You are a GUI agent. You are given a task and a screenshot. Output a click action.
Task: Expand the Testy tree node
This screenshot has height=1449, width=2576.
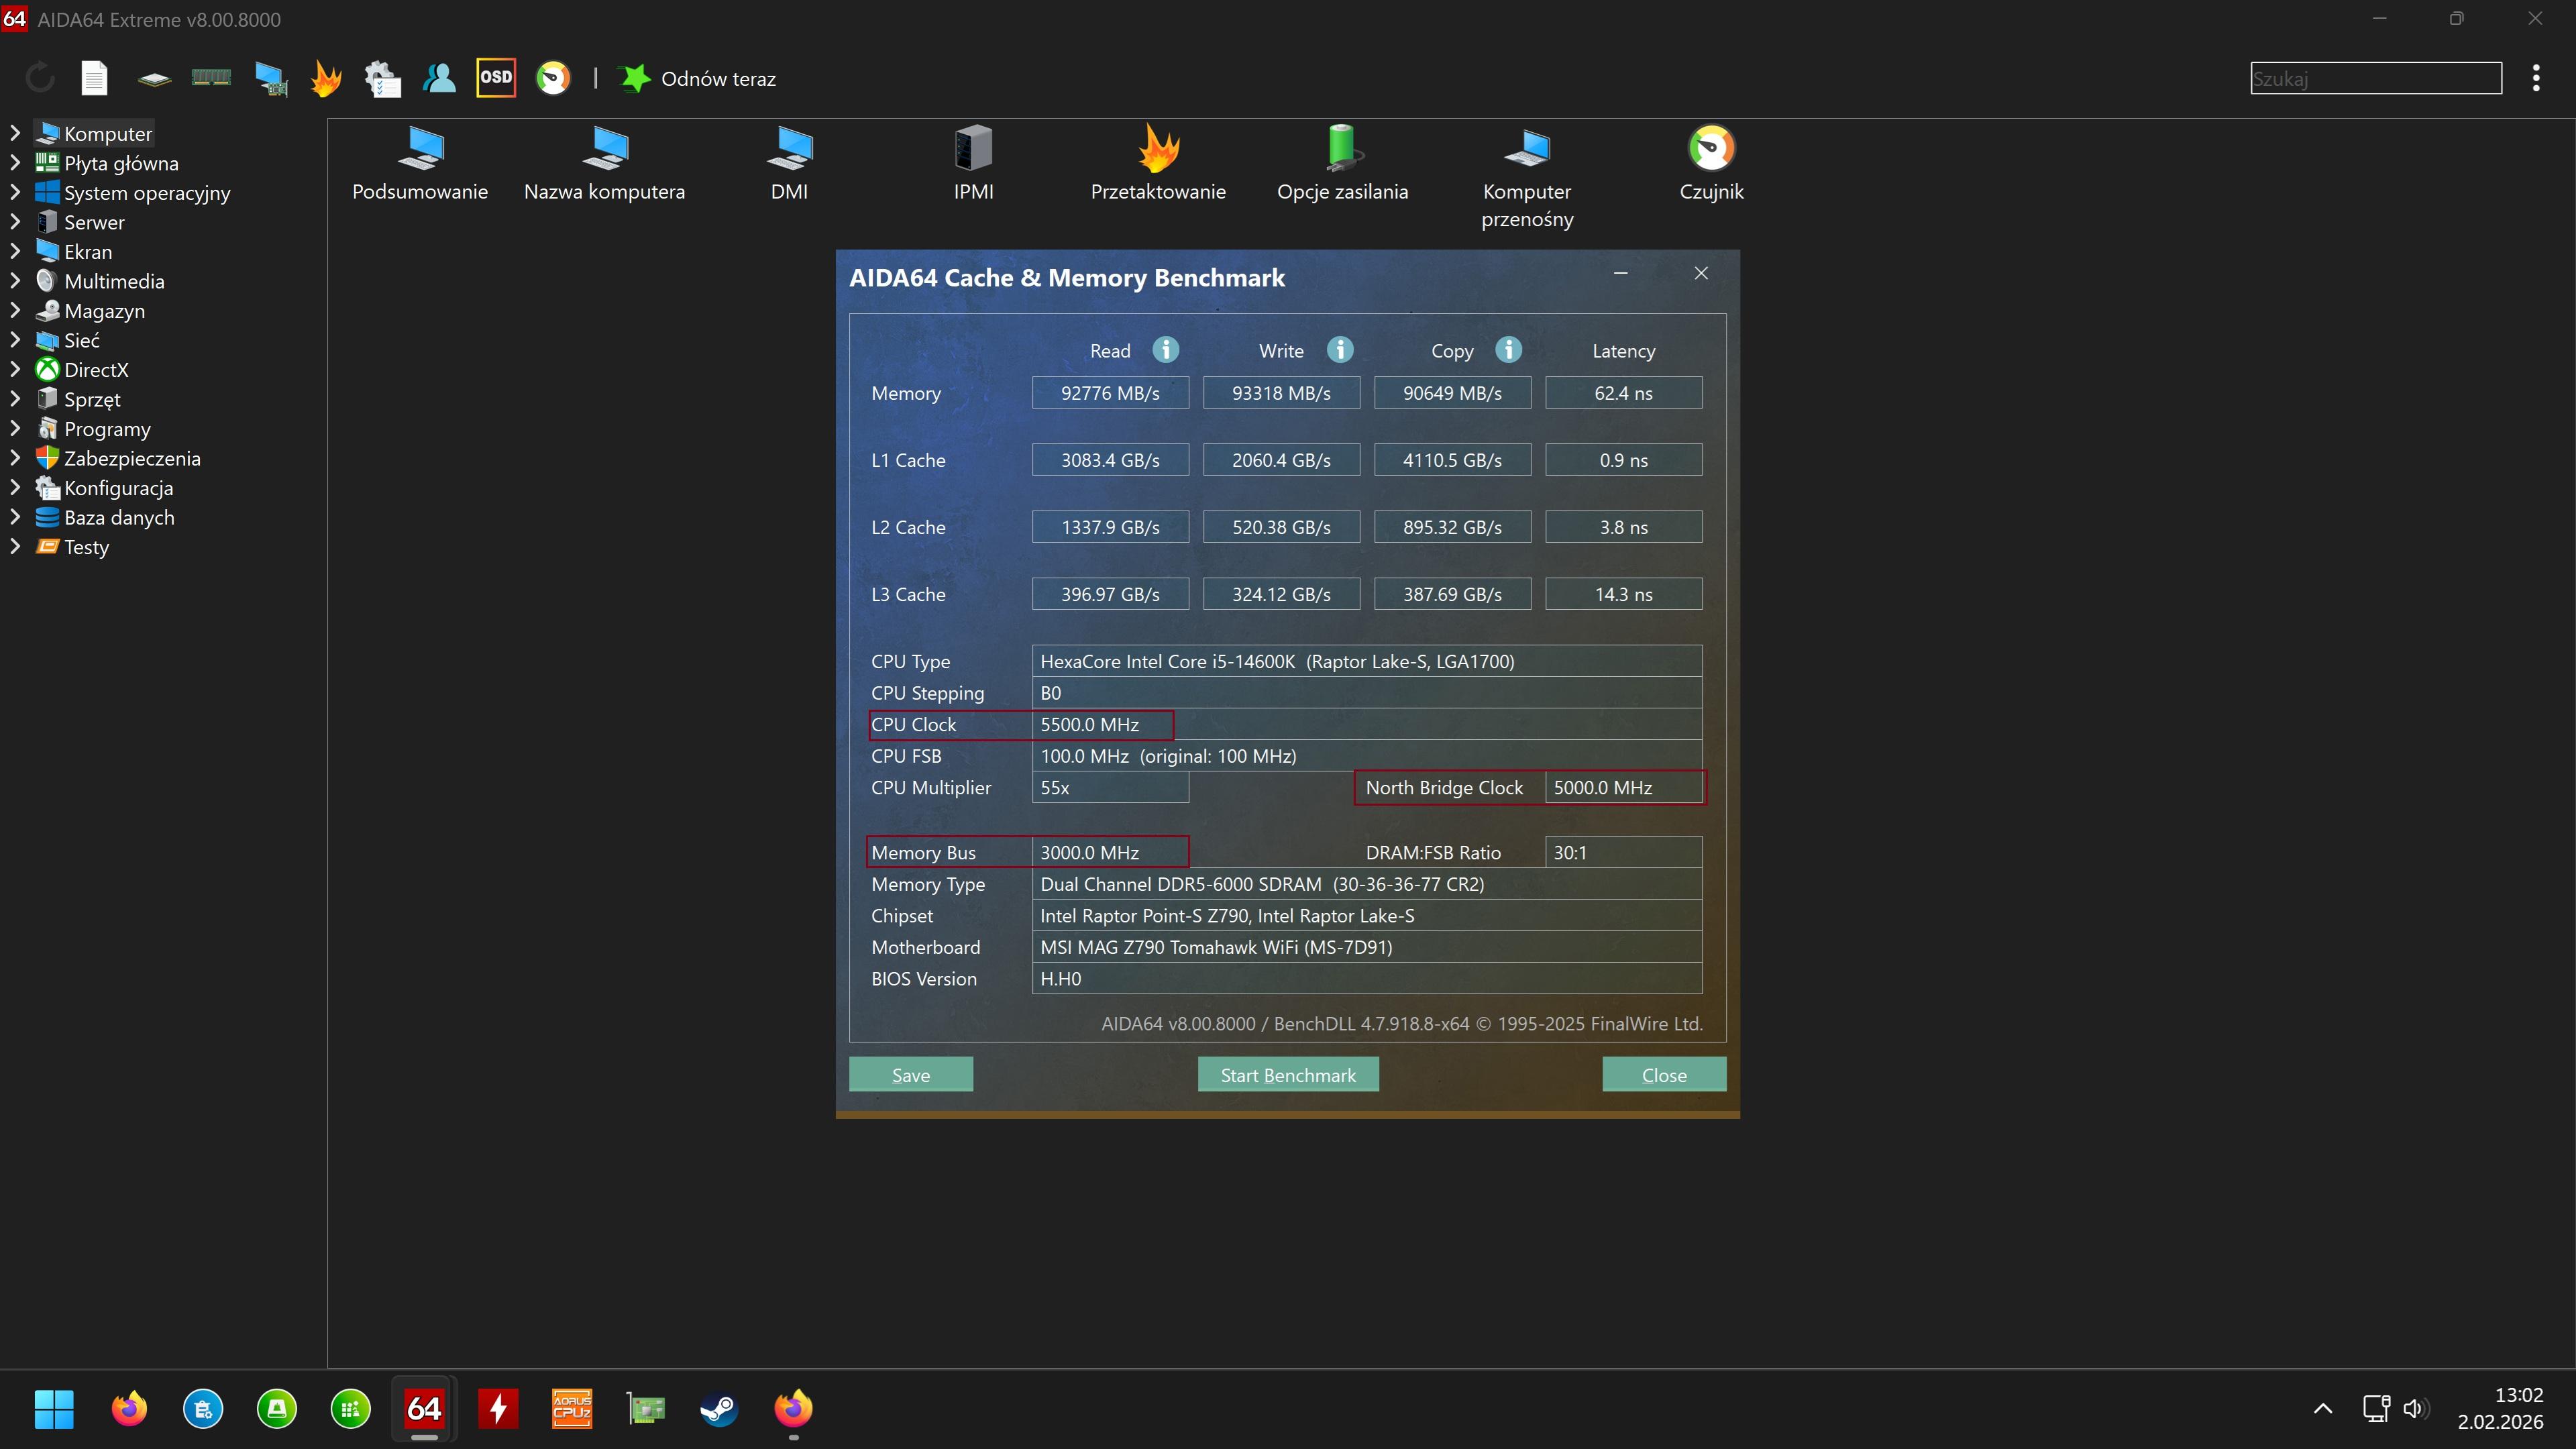coord(15,547)
